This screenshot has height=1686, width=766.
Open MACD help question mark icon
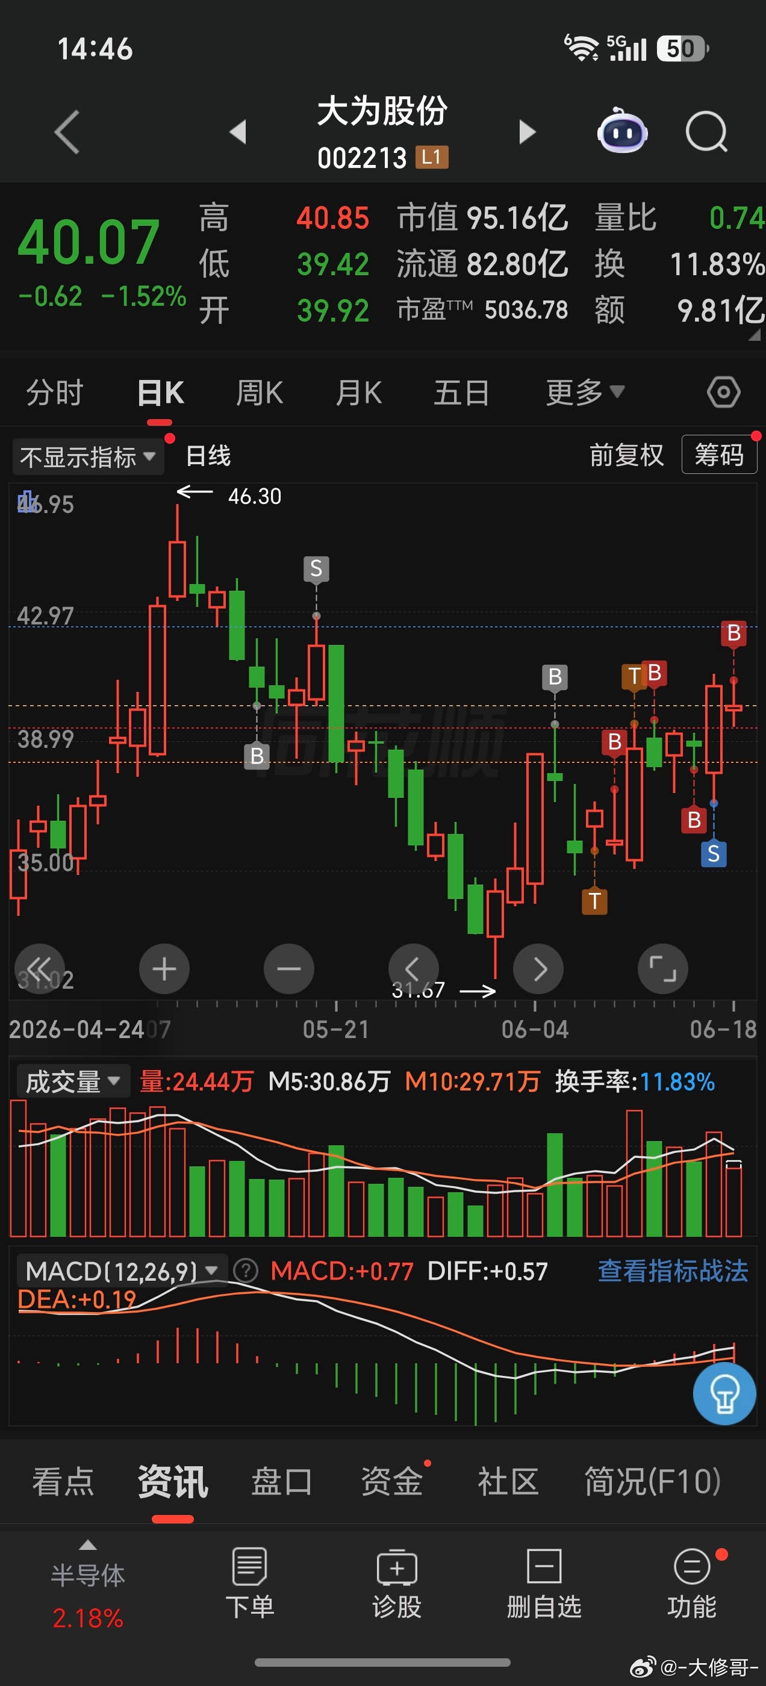pos(246,1271)
